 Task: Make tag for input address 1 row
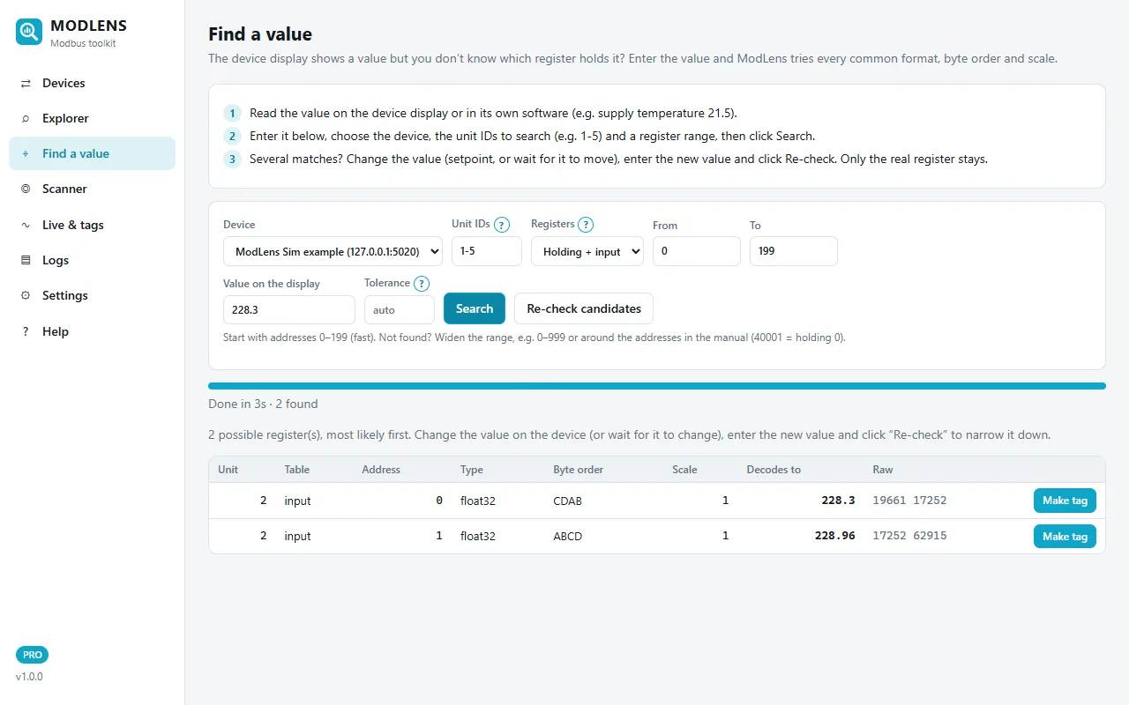click(1065, 536)
